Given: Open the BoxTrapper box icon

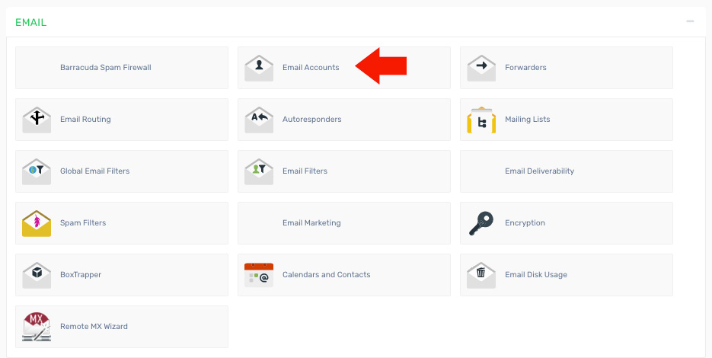Looking at the screenshot, I should point(37,275).
